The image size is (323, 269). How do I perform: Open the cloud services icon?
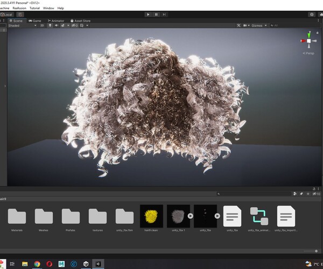tap(321, 15)
